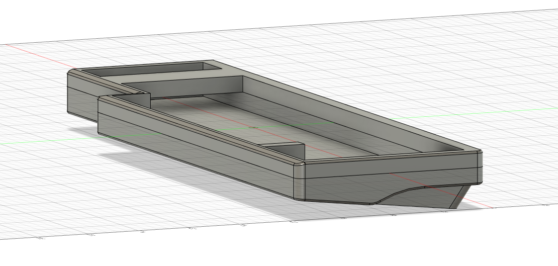Select the angled wedge foot under the front
The image size is (558, 266).
[424, 197]
